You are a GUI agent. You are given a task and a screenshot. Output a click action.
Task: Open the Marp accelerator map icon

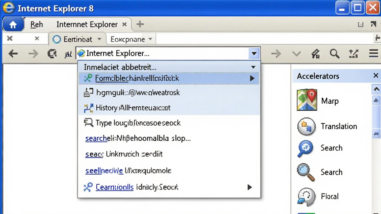pyautogui.click(x=307, y=100)
